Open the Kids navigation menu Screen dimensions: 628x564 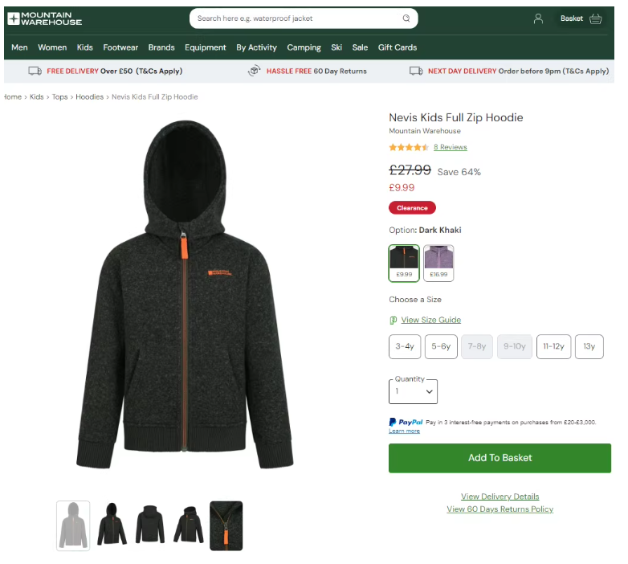(x=85, y=47)
